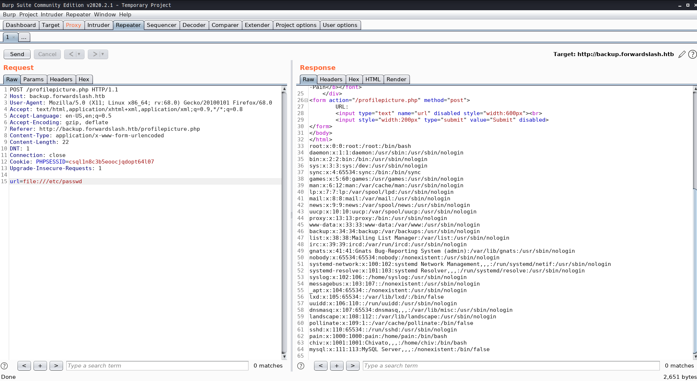Click previous match button in response search
The width and height of the screenshot is (697, 381).
pos(321,366)
